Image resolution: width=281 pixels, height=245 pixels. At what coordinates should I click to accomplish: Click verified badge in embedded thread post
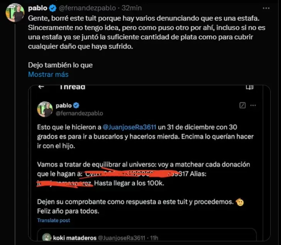[76, 105]
